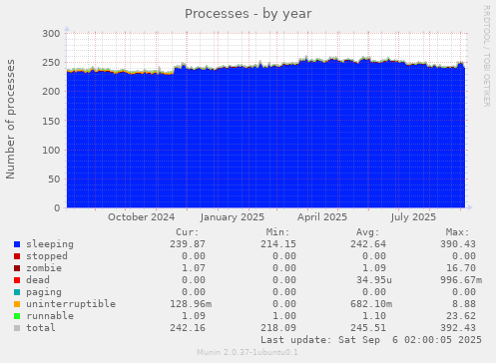Click zombie maximum value 16.70
Image resolution: width=496 pixels, height=363 pixels.
point(461,268)
